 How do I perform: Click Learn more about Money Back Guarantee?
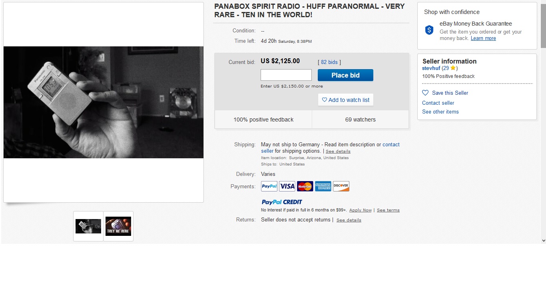click(x=483, y=38)
